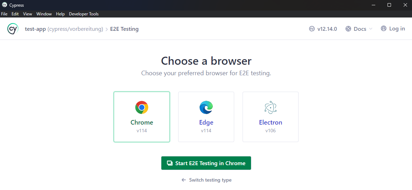Click the Chrome browser icon
Image resolution: width=412 pixels, height=190 pixels.
click(142, 107)
